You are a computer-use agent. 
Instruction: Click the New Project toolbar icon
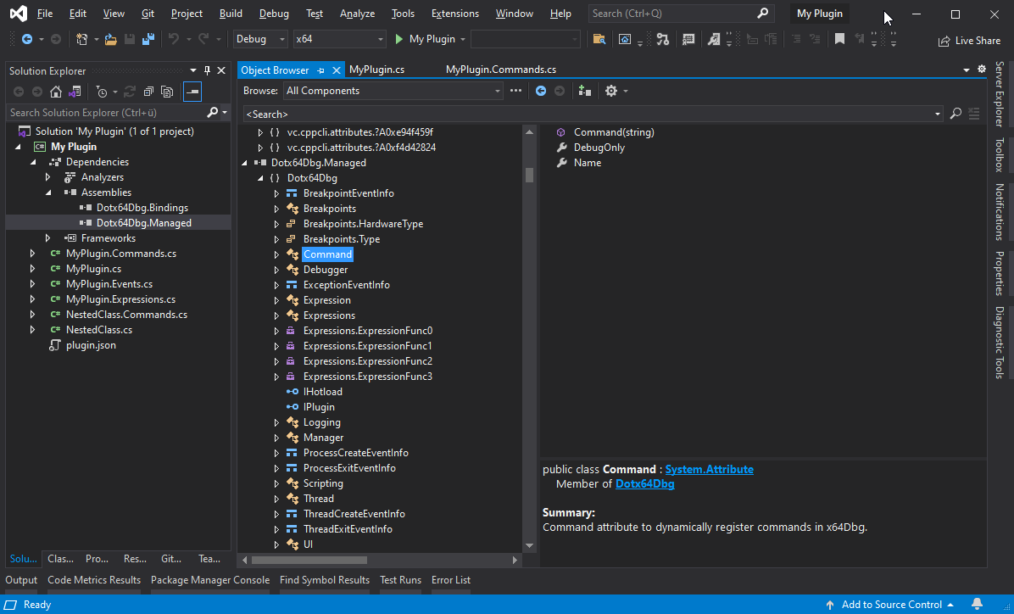[x=81, y=40]
